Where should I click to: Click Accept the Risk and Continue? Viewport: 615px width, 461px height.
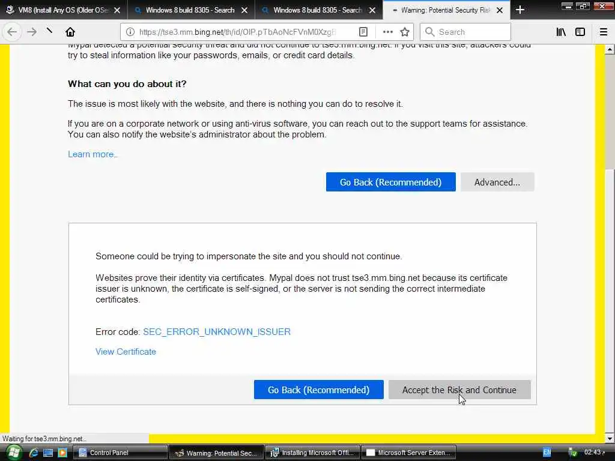tap(459, 390)
